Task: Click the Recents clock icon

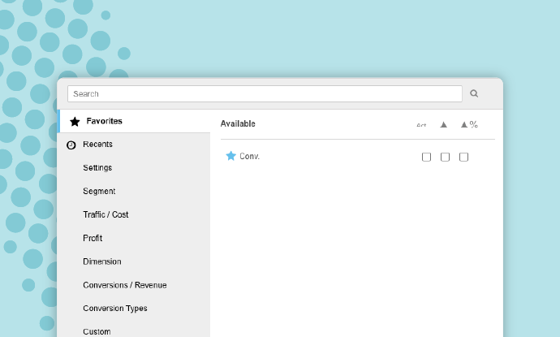Action: (71, 145)
